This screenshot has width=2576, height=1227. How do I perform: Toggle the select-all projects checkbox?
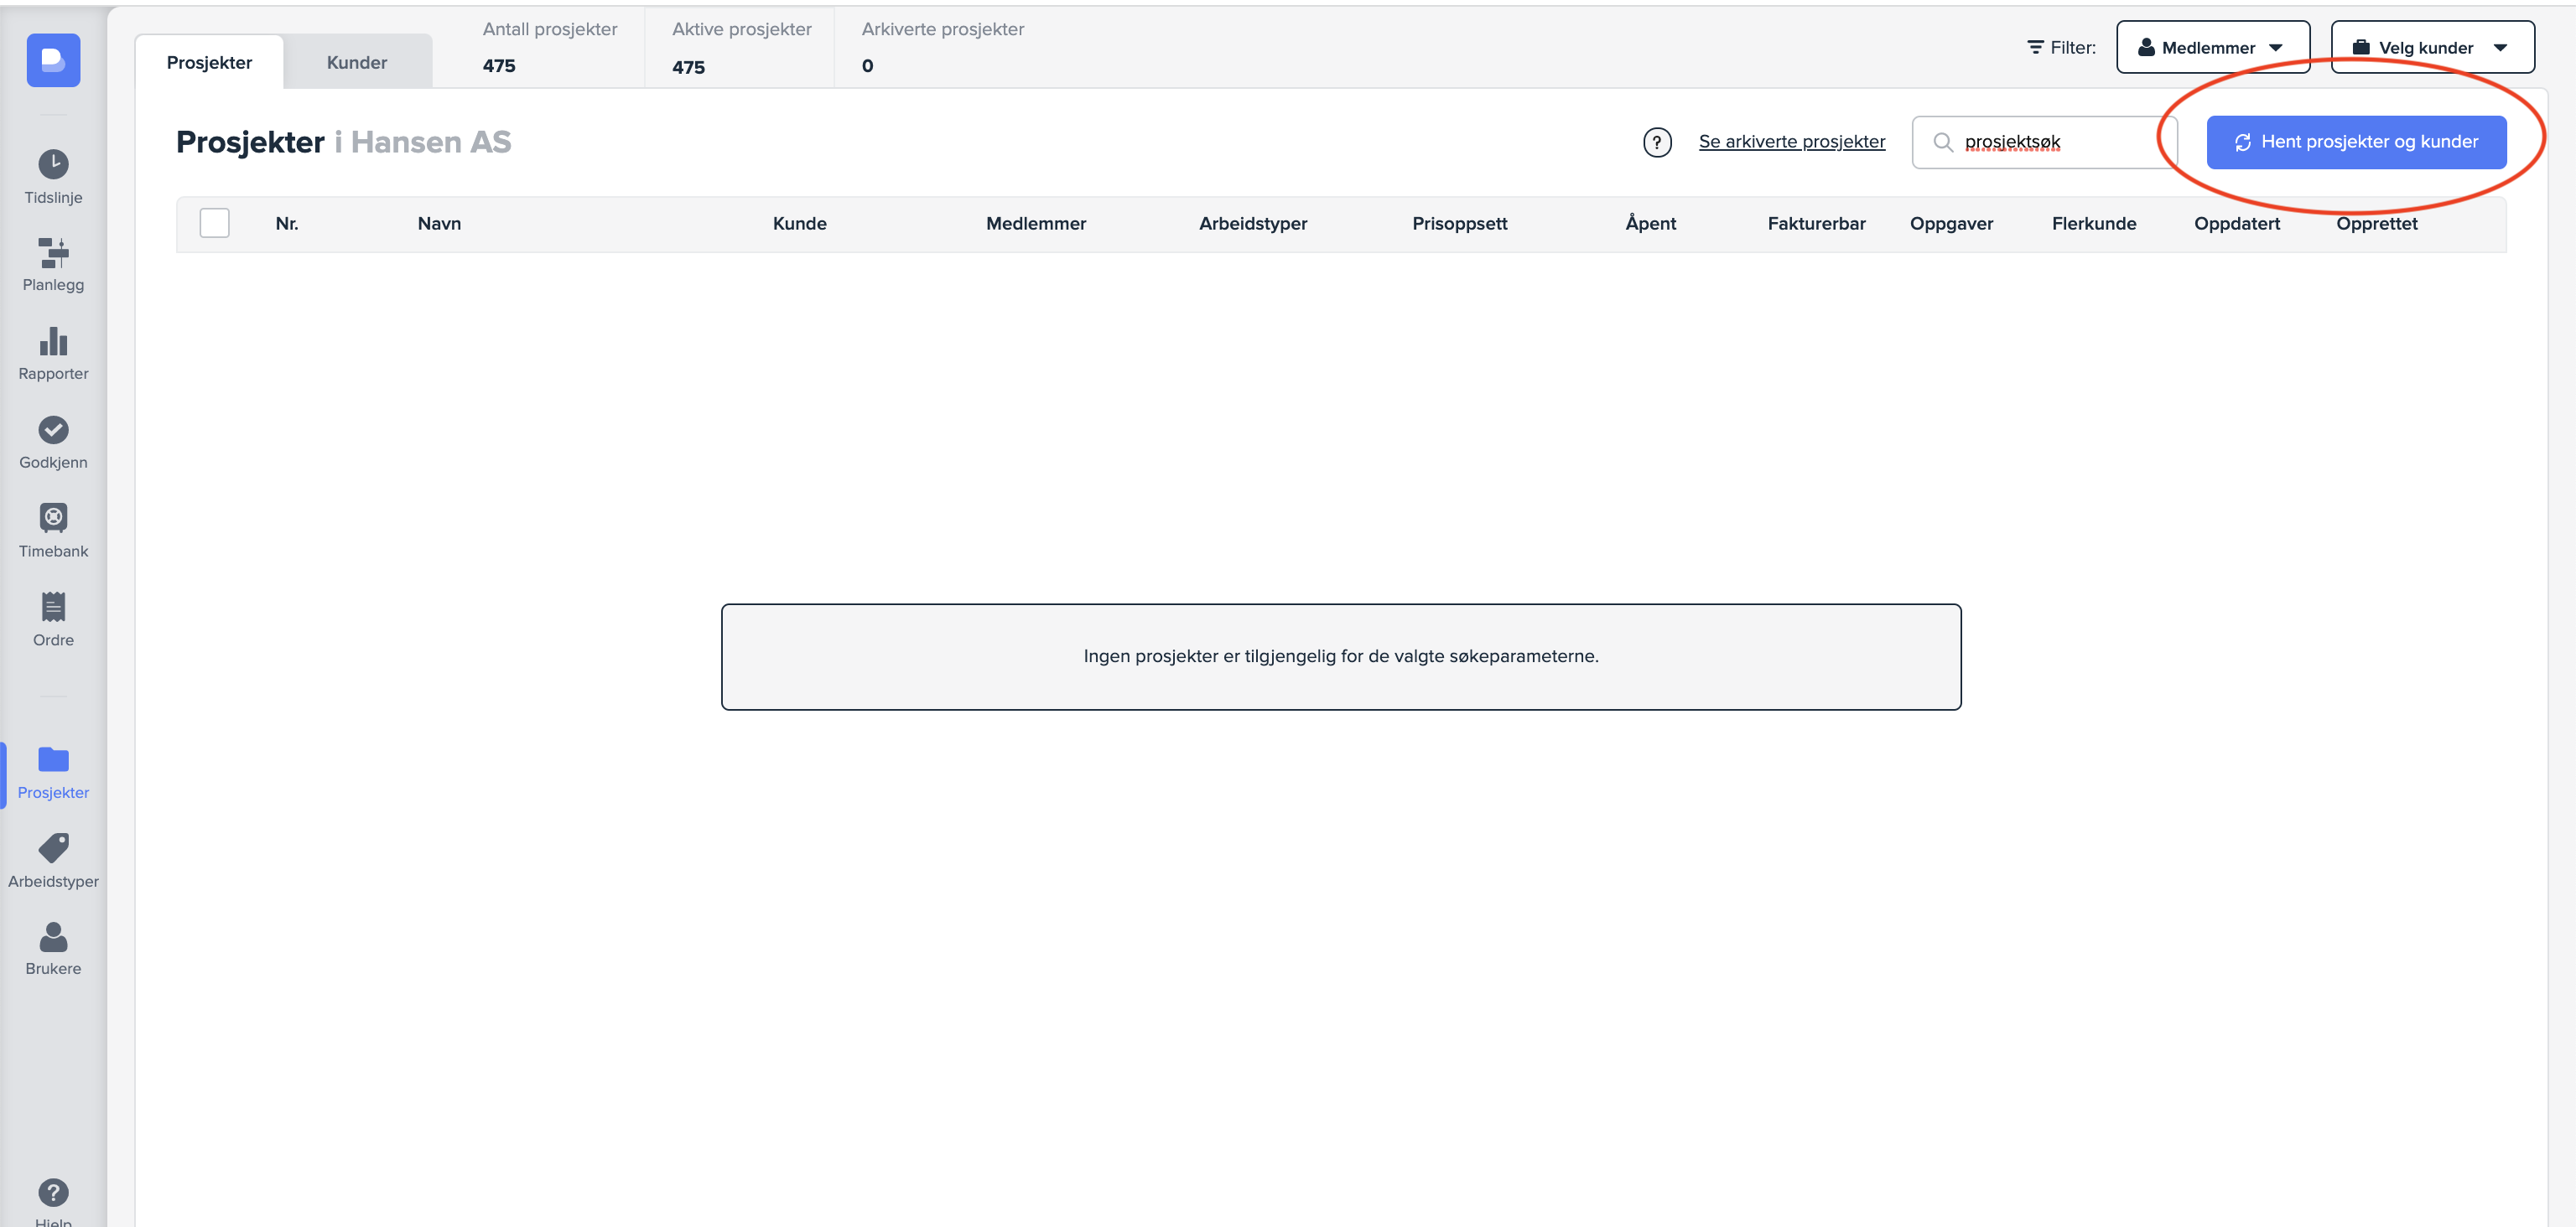pos(214,223)
